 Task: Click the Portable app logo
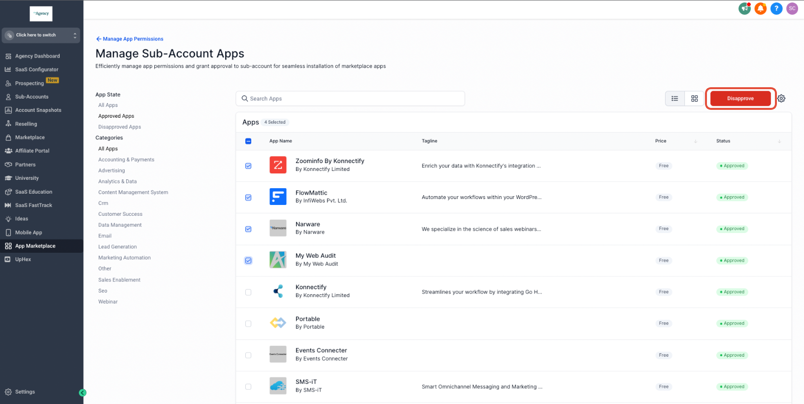(x=278, y=323)
